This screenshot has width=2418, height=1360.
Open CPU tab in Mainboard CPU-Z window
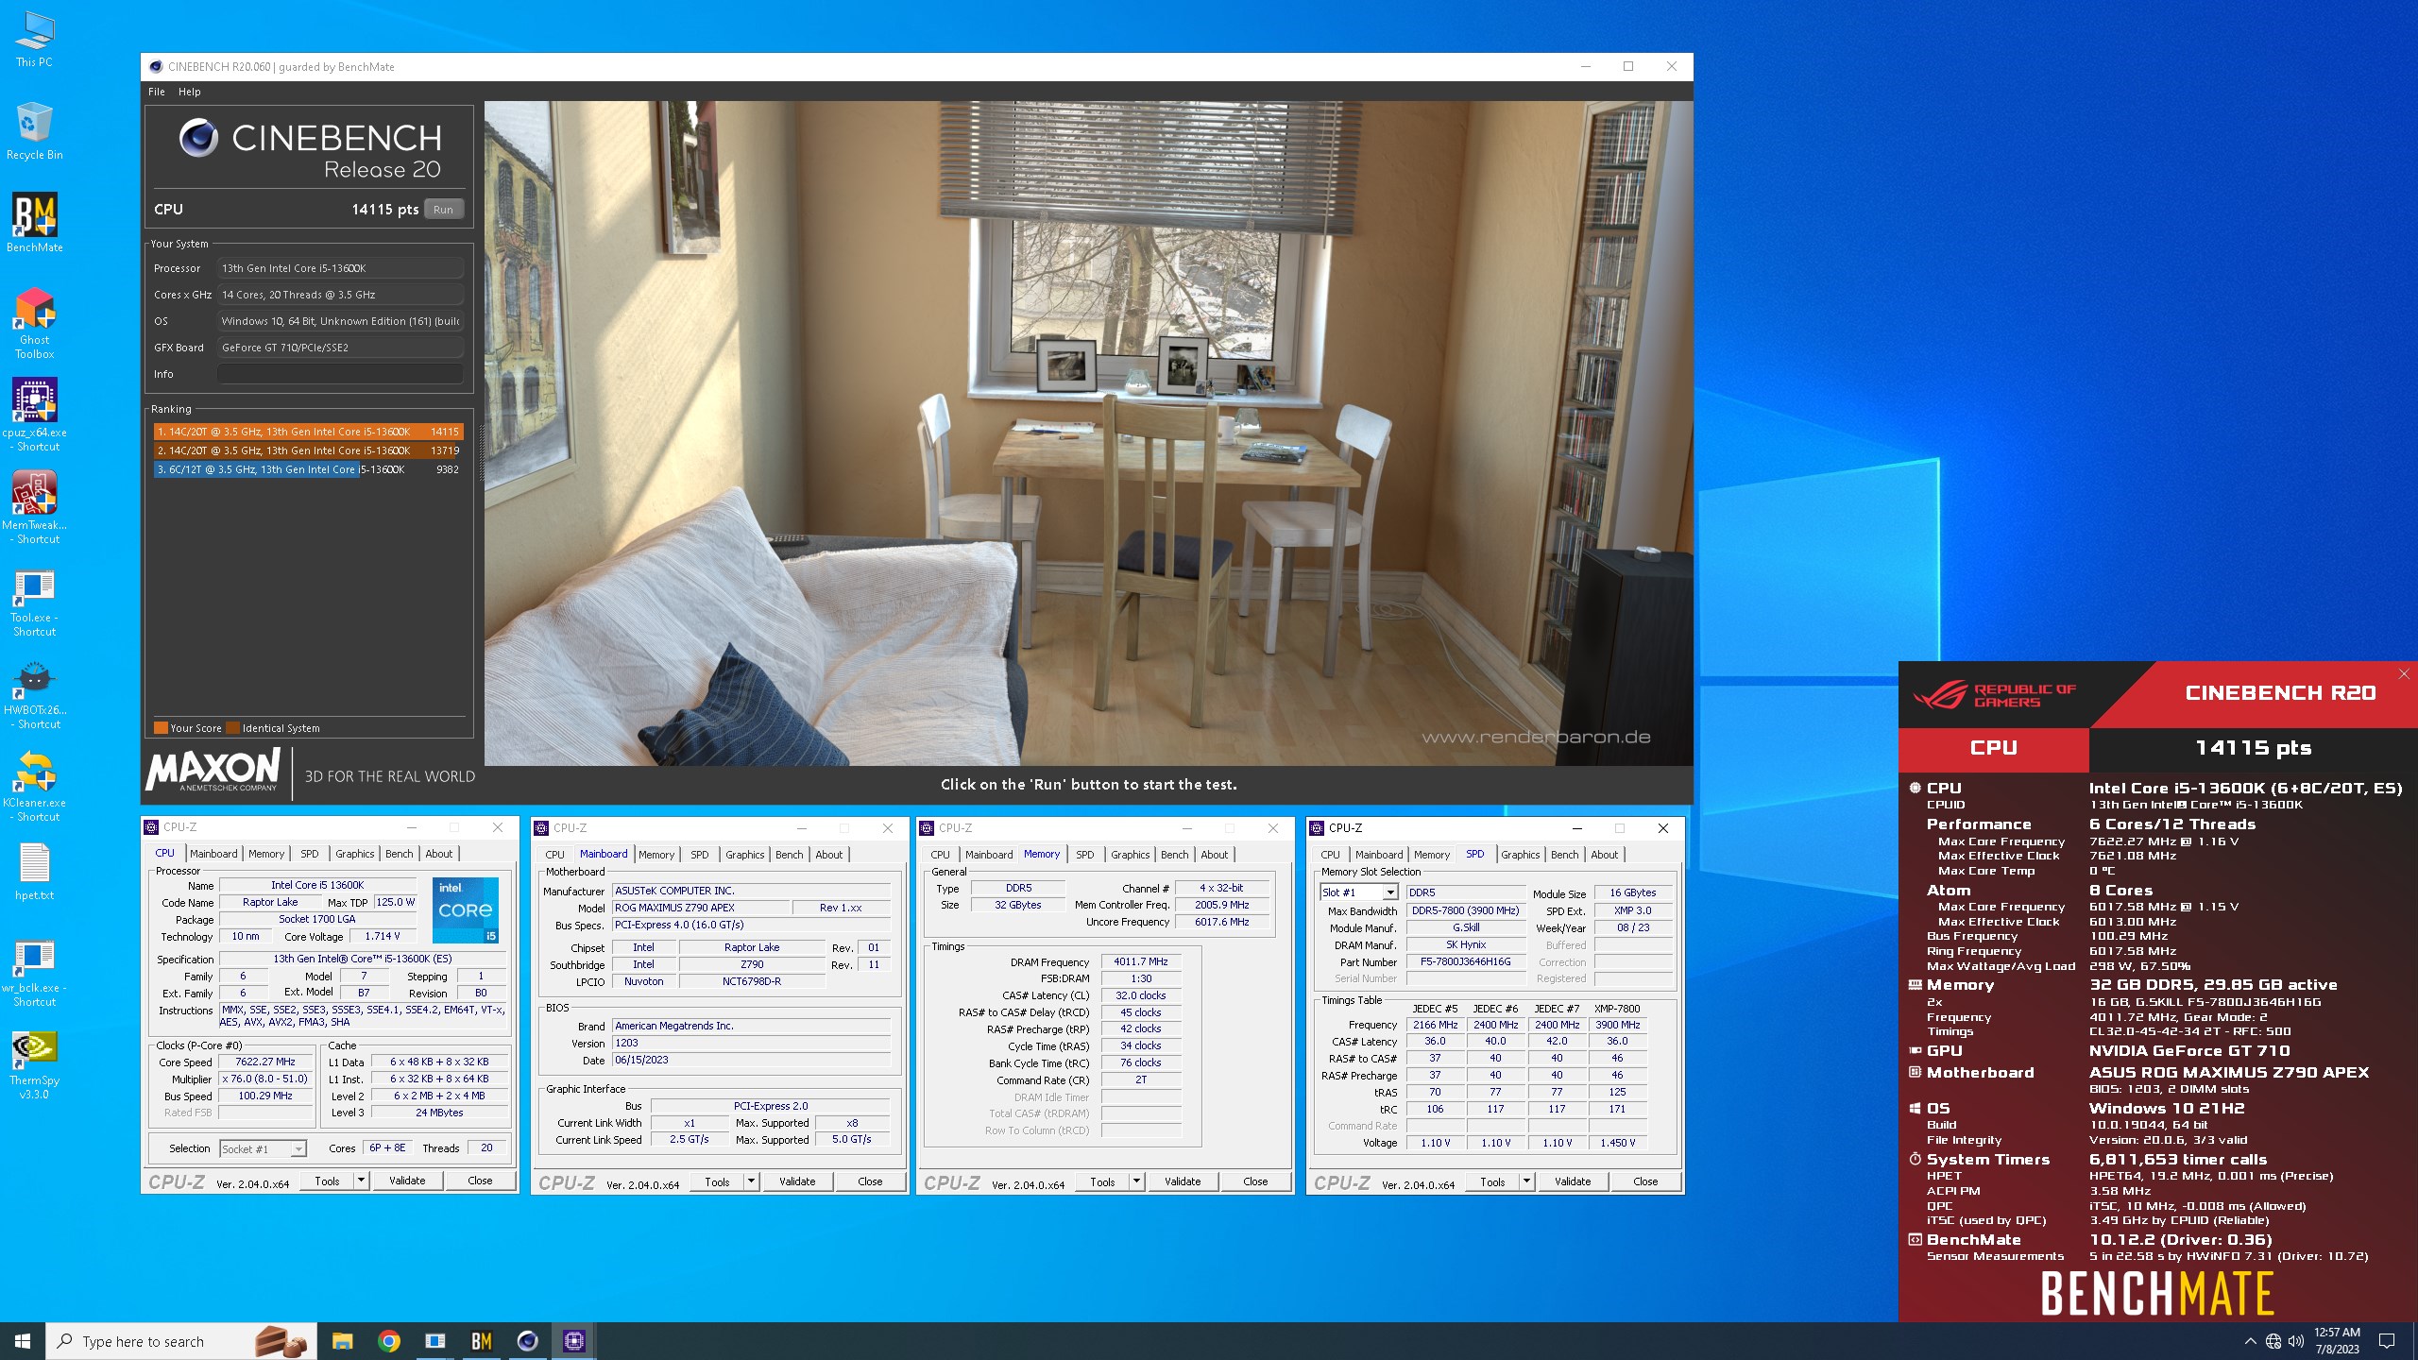click(x=554, y=855)
